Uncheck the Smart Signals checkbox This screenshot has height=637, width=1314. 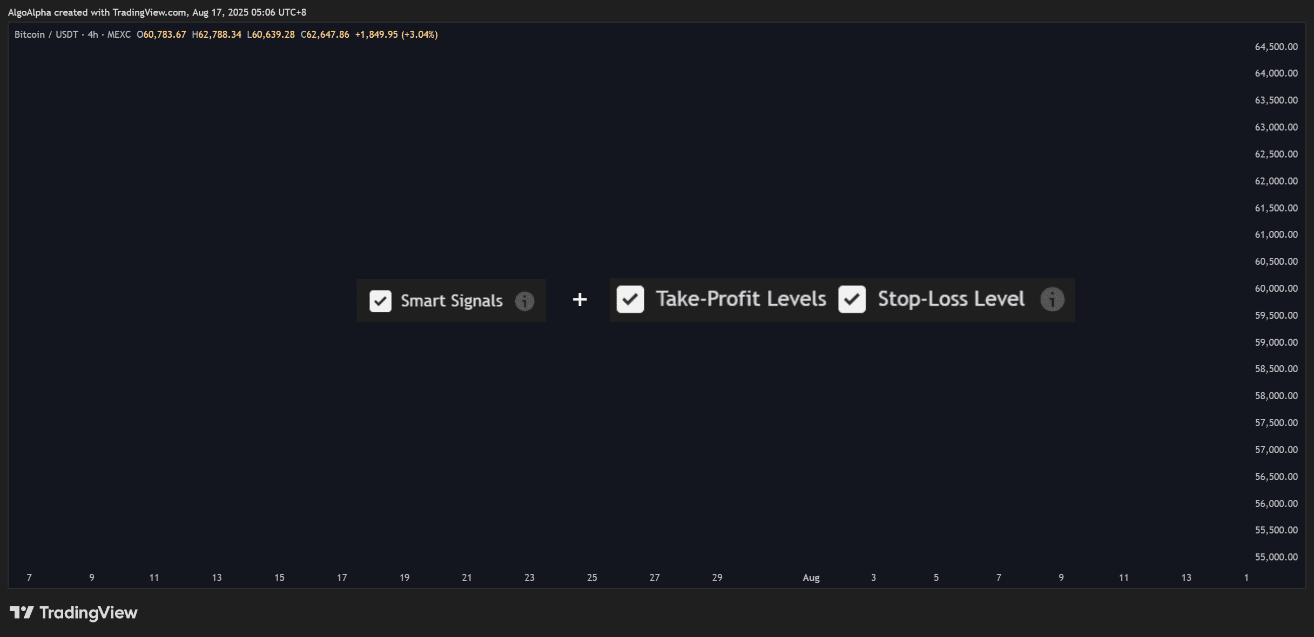point(380,301)
